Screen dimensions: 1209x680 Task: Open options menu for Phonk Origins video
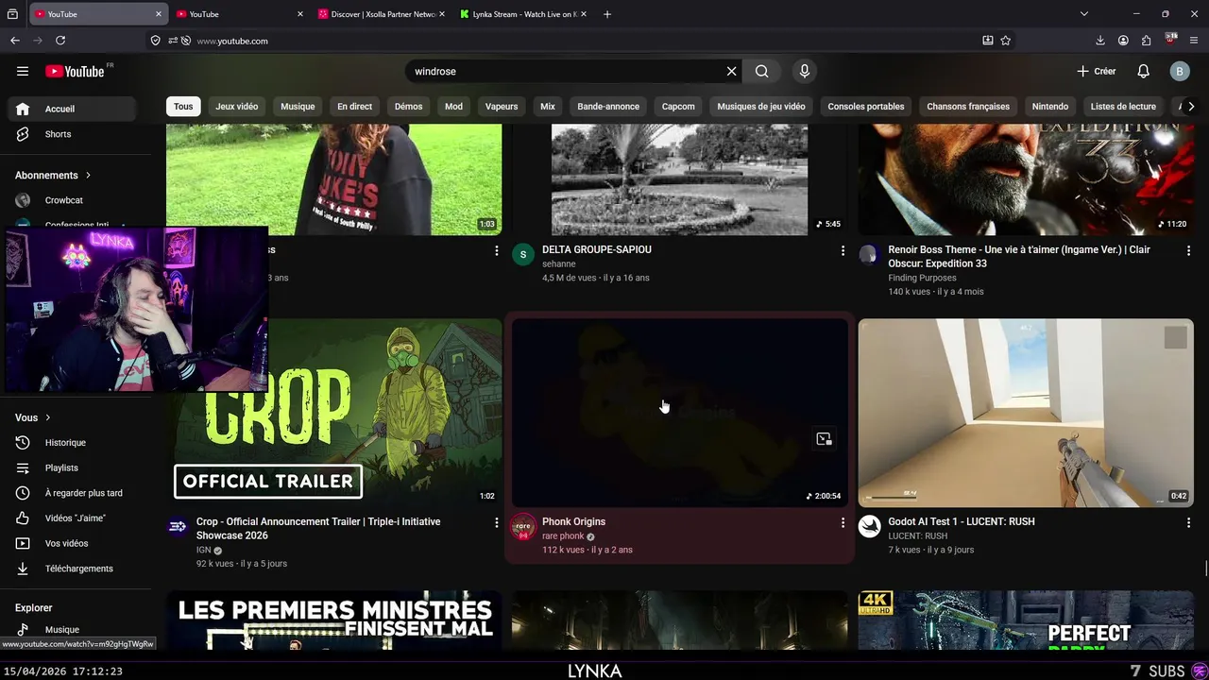coord(843,522)
